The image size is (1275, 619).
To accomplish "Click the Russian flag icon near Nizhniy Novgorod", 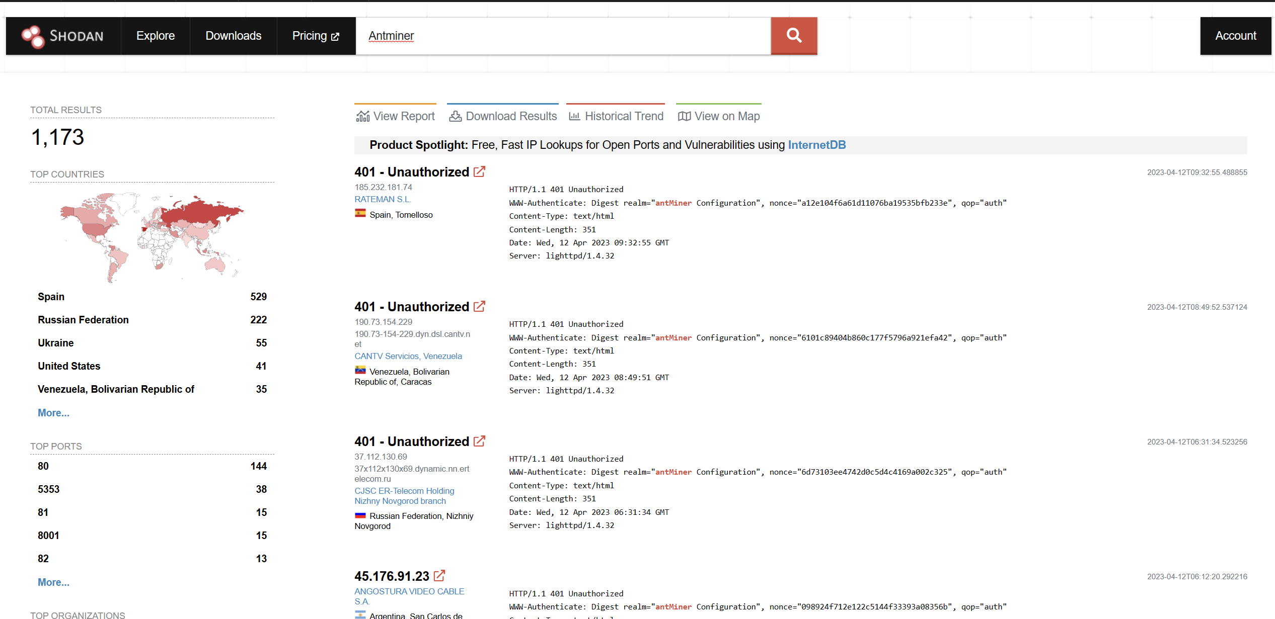I will click(x=360, y=515).
